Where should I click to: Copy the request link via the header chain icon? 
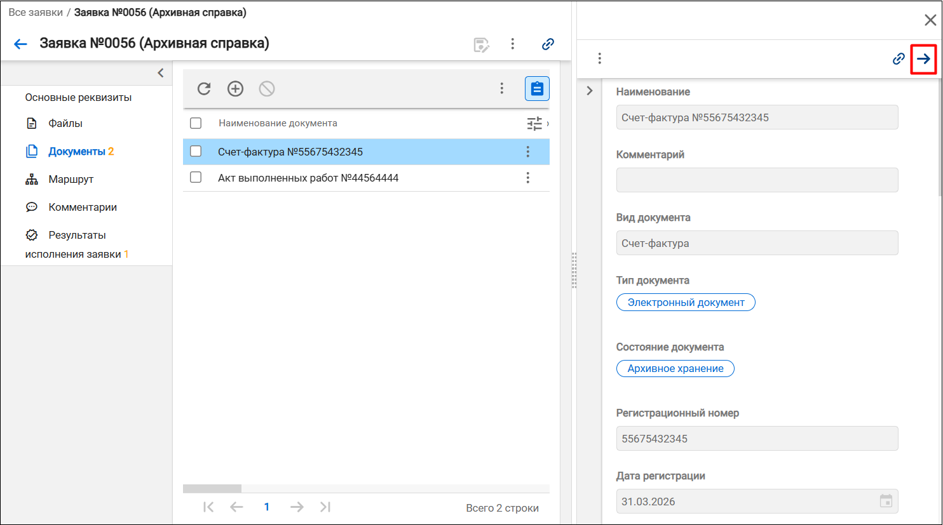[x=548, y=44]
